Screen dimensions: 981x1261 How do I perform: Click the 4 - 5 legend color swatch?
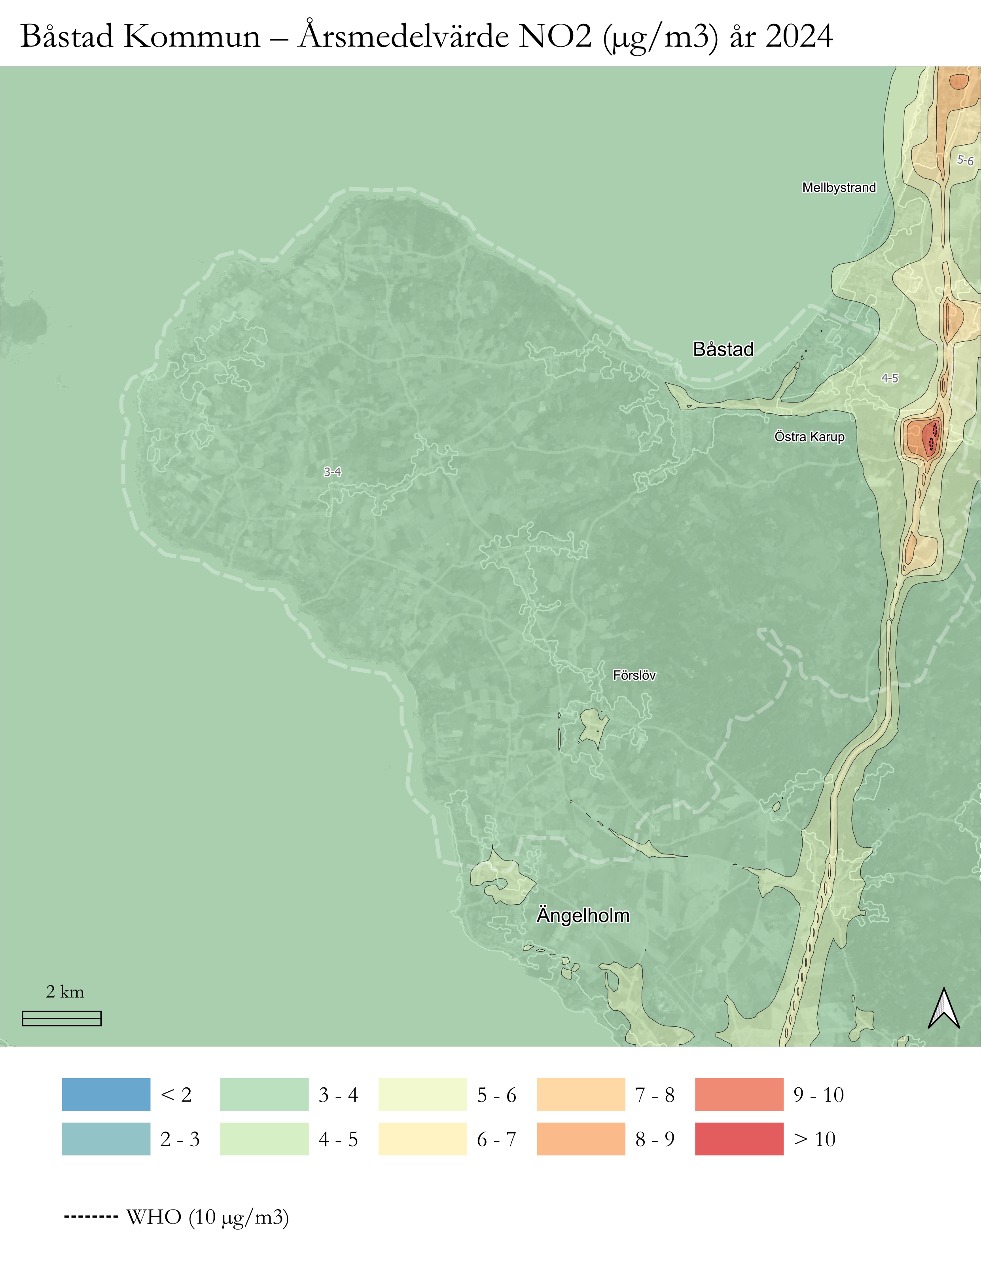point(264,1139)
